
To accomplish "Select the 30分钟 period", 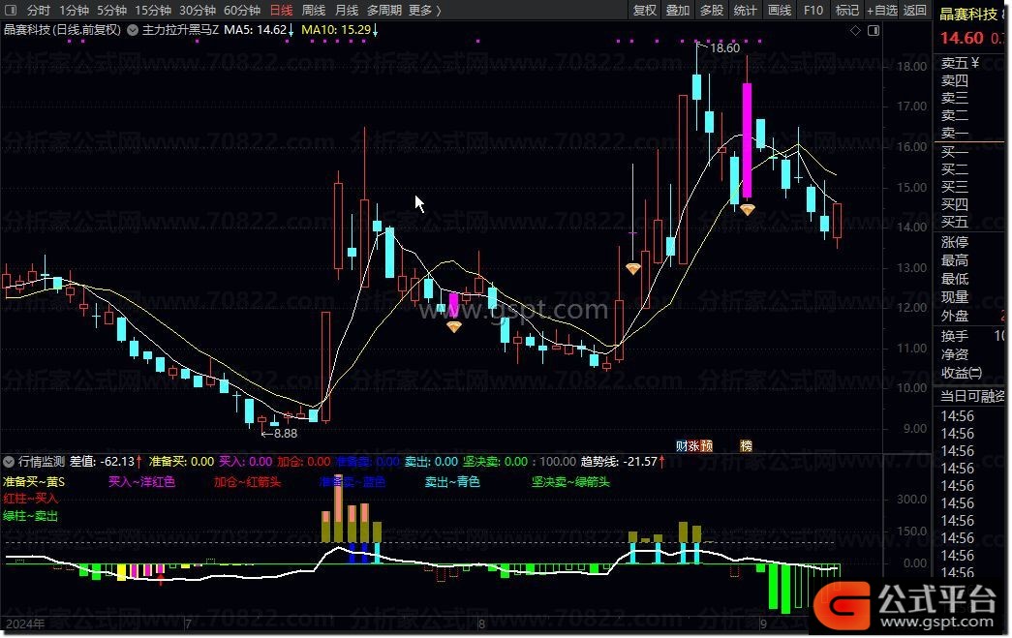I will point(198,11).
